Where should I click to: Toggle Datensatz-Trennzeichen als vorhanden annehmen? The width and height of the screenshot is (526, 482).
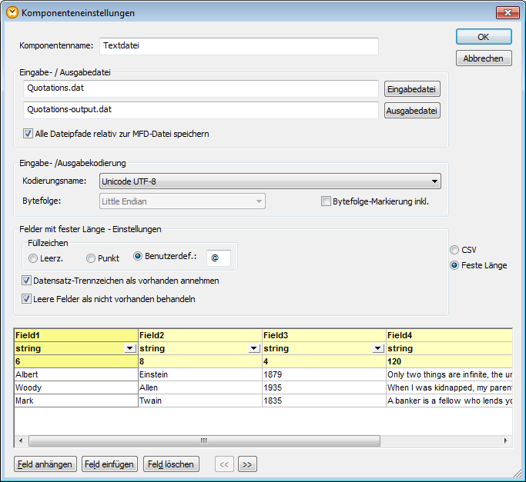click(x=27, y=281)
